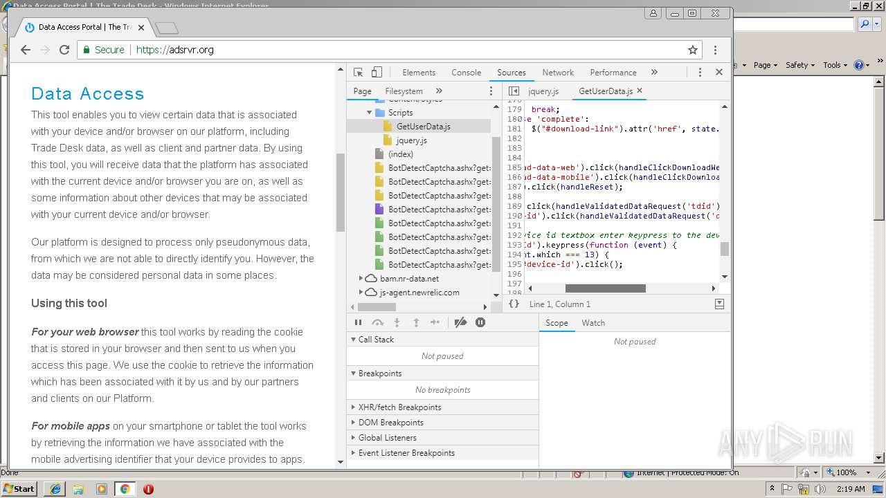Click the step out of function icon

tap(416, 322)
